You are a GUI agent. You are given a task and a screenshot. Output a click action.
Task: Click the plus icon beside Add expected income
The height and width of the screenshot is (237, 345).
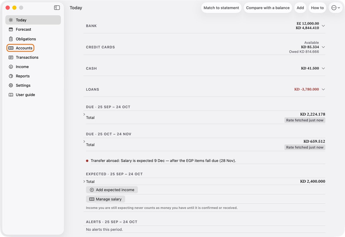point(92,190)
